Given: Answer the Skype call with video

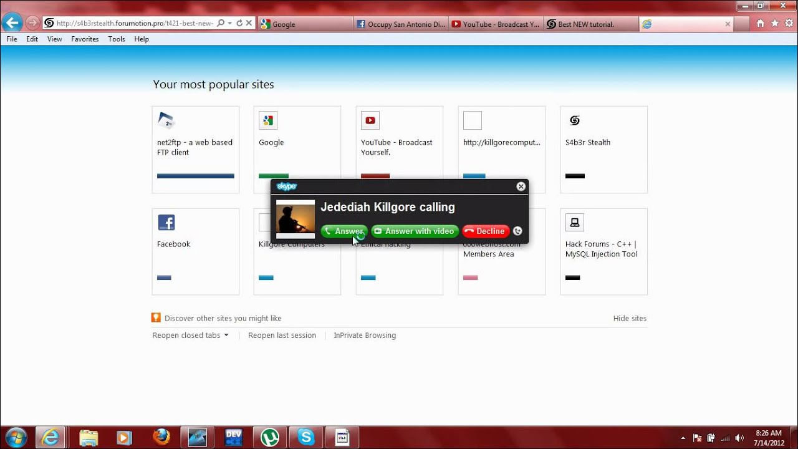Looking at the screenshot, I should click(415, 231).
